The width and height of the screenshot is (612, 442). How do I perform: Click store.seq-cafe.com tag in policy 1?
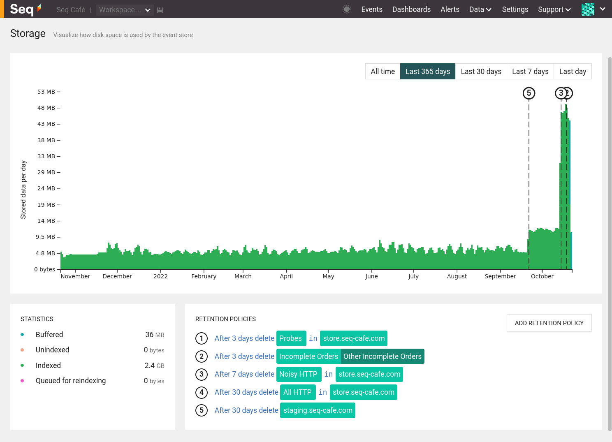354,338
